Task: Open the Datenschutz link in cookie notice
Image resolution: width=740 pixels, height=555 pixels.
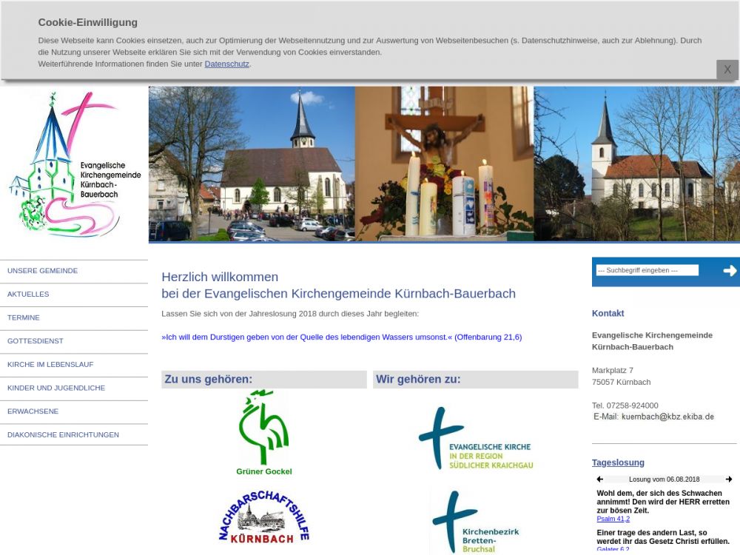Action: pos(226,64)
